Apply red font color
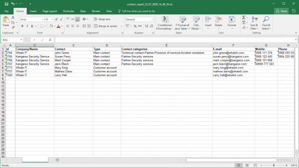Image resolution: width=299 pixels, height=168 pixels. pyautogui.click(x=58, y=26)
